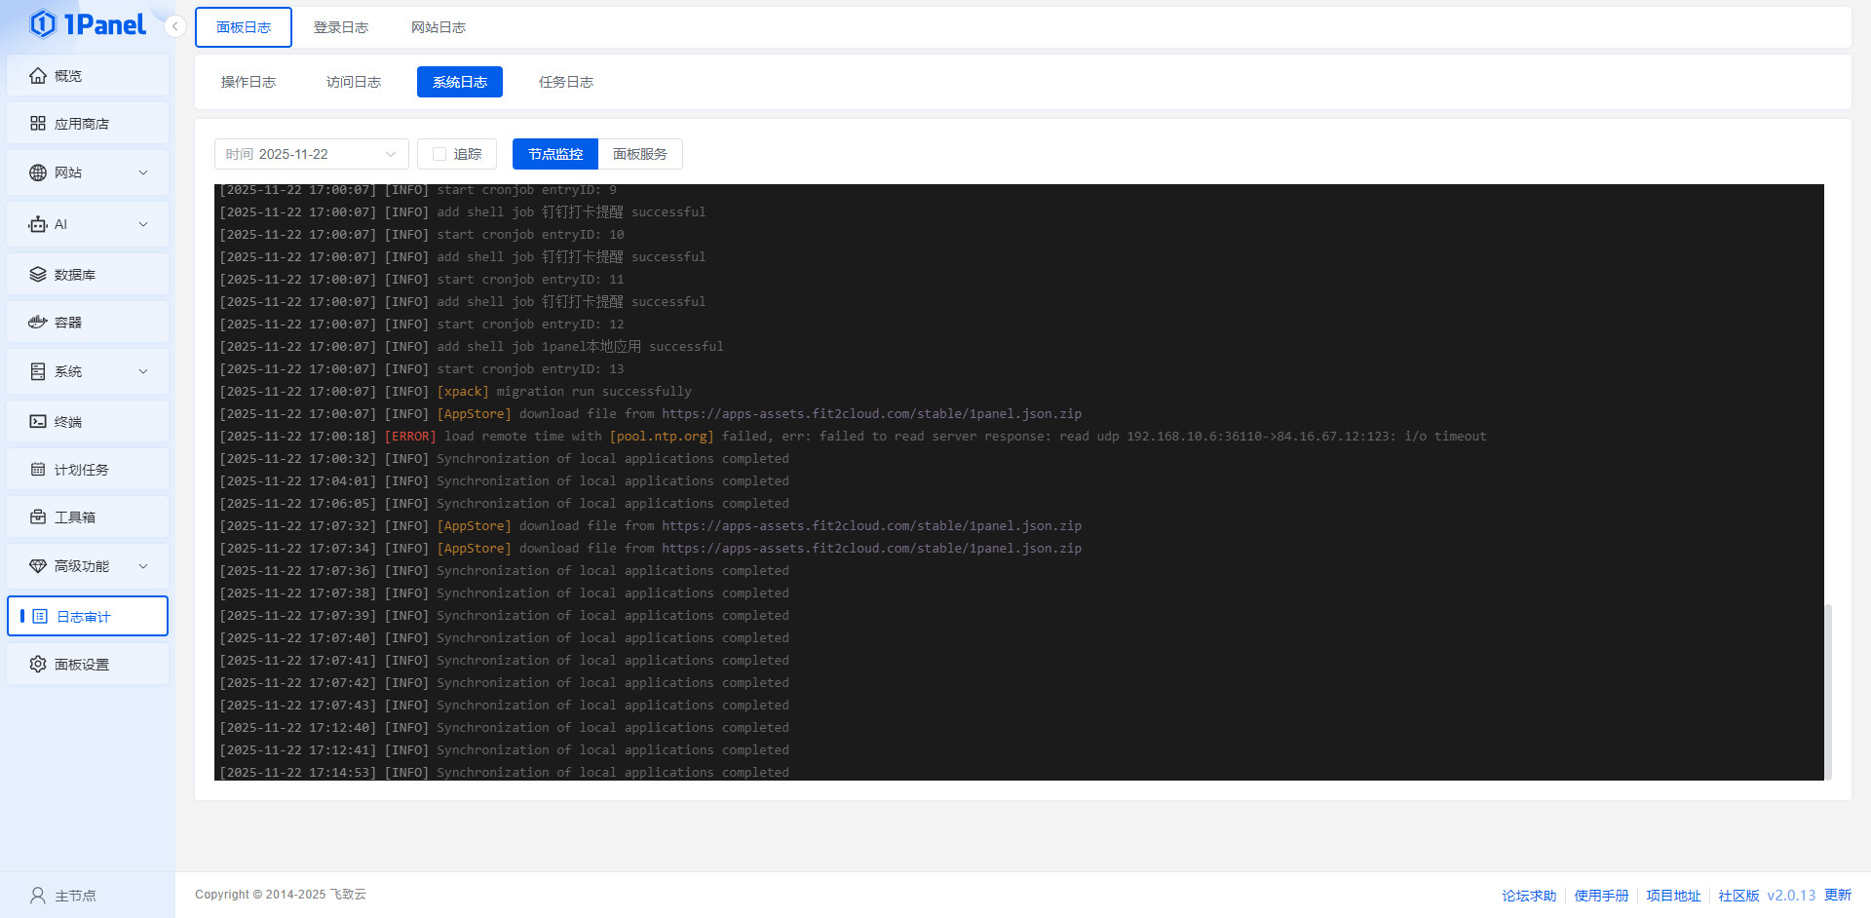The image size is (1871, 918).
Task: Click the log panel vertical scrollbar
Action: point(1828,690)
